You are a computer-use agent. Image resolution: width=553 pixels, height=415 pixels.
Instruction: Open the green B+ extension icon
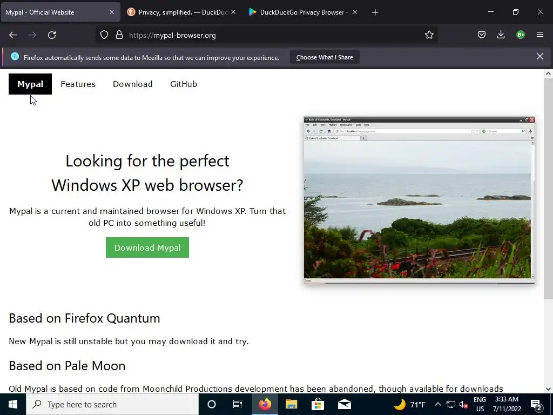coord(521,35)
